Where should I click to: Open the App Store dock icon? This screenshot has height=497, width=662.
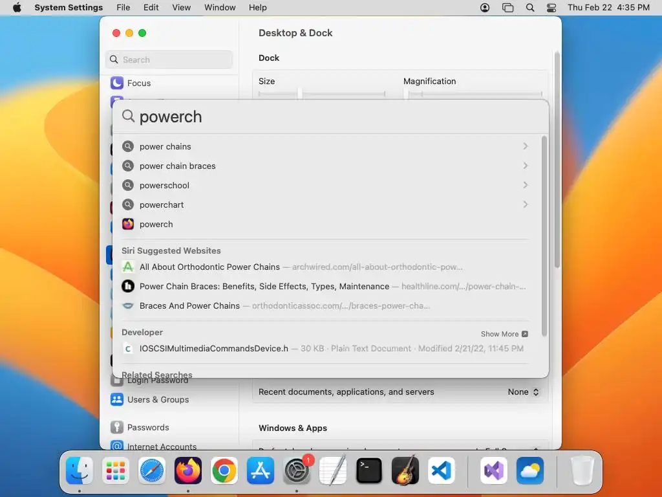[x=261, y=470]
